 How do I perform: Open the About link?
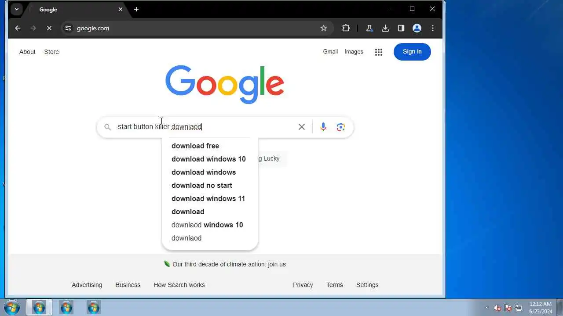27,52
